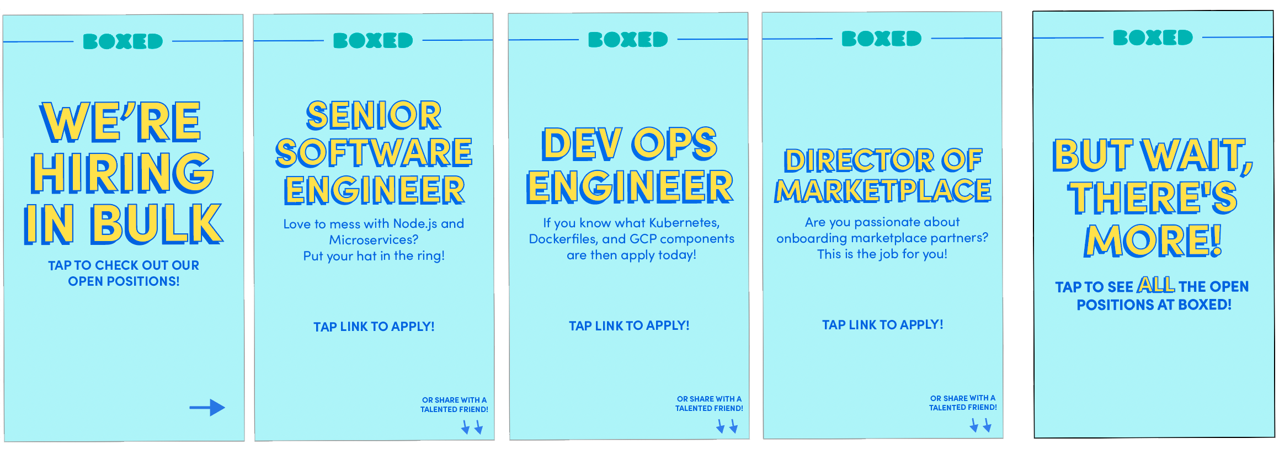Click down arrows on Senior Software Engineer card
This screenshot has height=449, width=1279.
472,427
